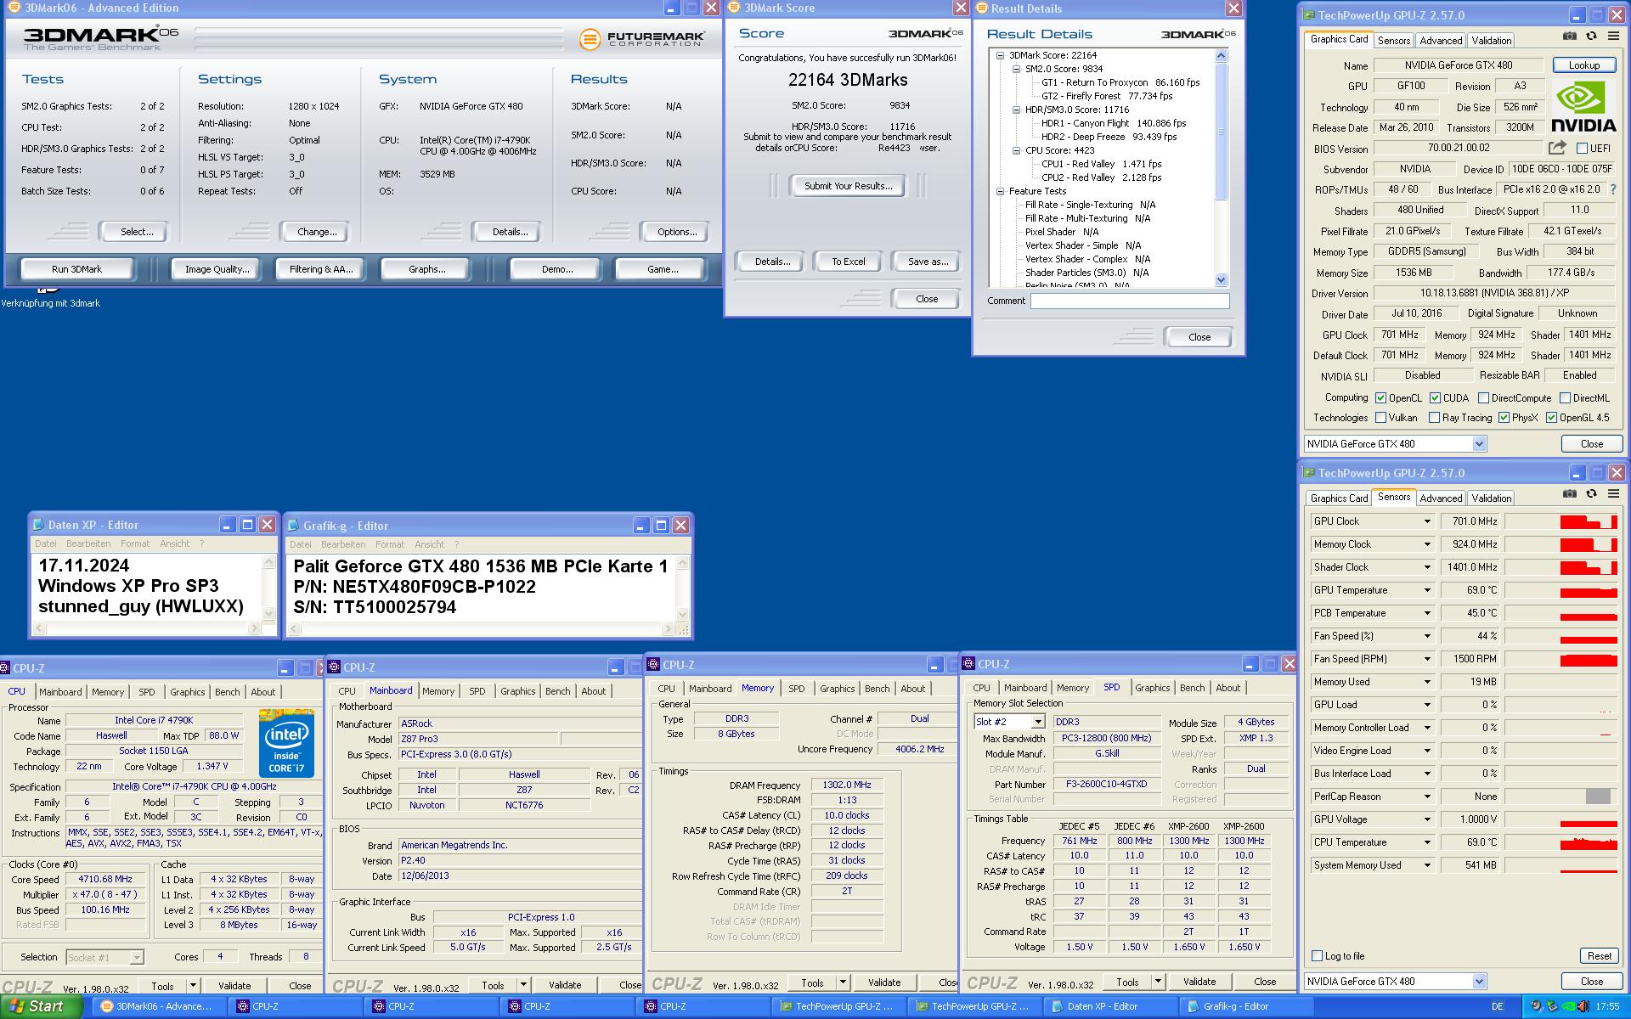
Task: Switch to the Validation tab in the GPU-Z Sensors window
Action: tap(1491, 498)
